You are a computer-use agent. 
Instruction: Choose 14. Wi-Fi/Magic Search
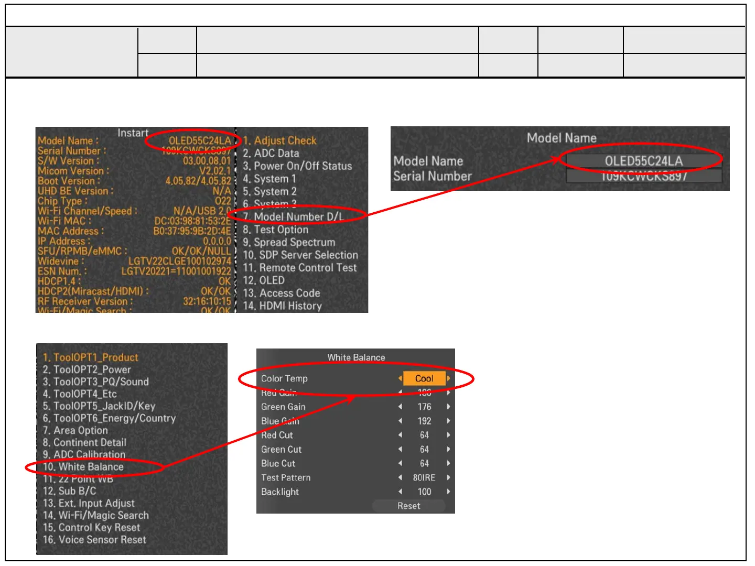point(95,515)
